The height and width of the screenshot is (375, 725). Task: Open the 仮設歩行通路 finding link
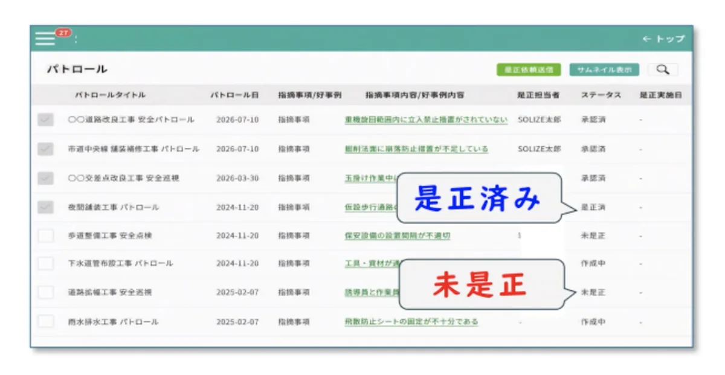click(x=372, y=207)
